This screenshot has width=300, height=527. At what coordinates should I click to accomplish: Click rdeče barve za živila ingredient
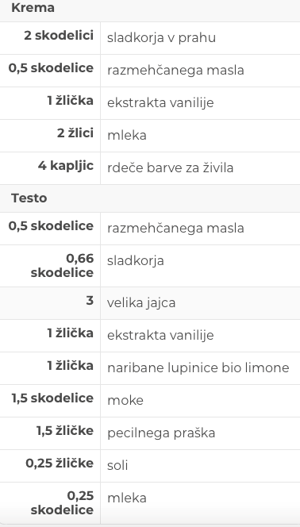coord(170,167)
